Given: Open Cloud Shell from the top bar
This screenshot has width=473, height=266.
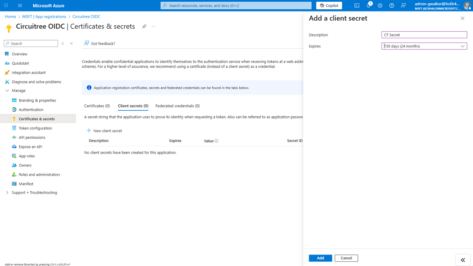Looking at the screenshot, I should coord(357,6).
